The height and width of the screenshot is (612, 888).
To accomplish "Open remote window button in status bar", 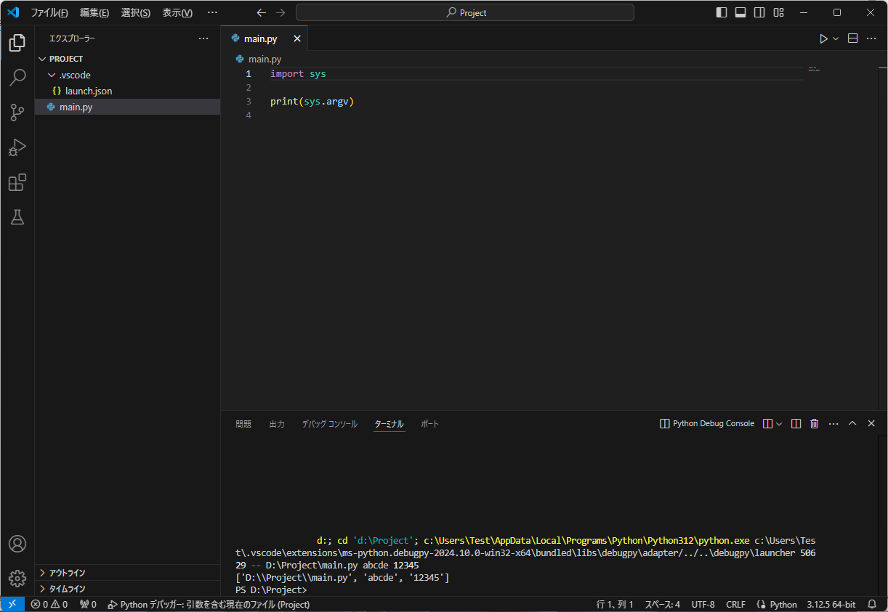I will (12, 604).
